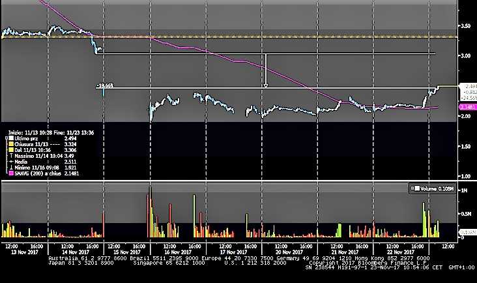Click the 21 Nov 2017 date label

coord(345,252)
